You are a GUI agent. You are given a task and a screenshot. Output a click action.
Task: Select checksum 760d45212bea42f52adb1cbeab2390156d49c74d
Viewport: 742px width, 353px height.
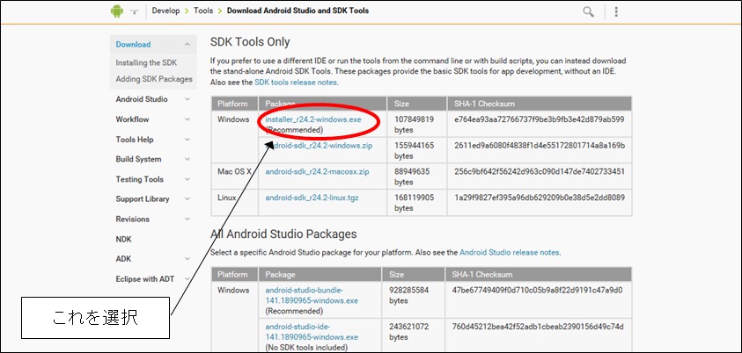(x=538, y=327)
